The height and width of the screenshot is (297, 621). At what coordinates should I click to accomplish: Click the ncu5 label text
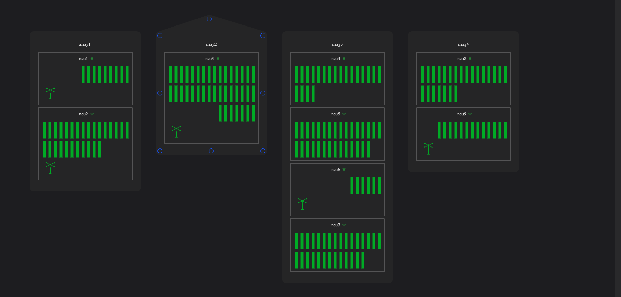click(x=335, y=114)
